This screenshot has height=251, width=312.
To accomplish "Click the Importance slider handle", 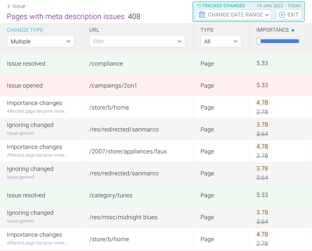I will tap(258, 41).
